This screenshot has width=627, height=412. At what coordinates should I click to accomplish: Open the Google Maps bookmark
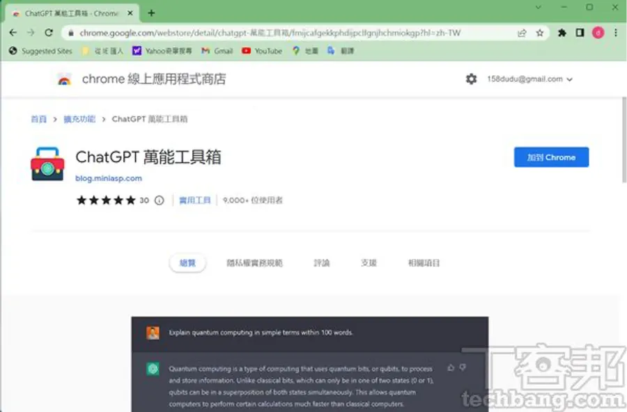(x=304, y=51)
